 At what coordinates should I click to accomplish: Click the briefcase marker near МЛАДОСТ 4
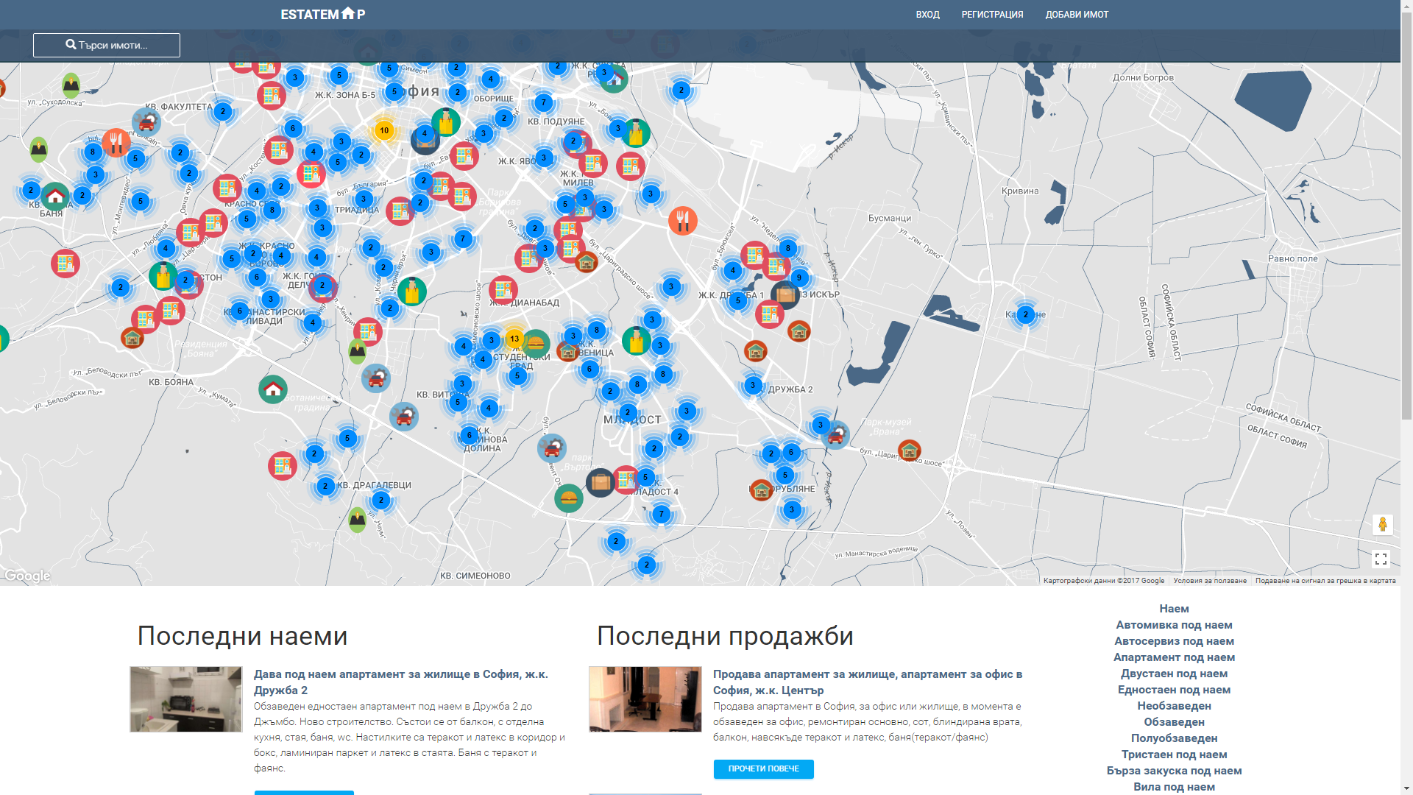tap(601, 482)
